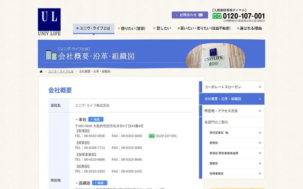The width and height of the screenshot is (303, 189).
Task: Click the green free-dial icon in 管理部 row
Action: coord(151,136)
